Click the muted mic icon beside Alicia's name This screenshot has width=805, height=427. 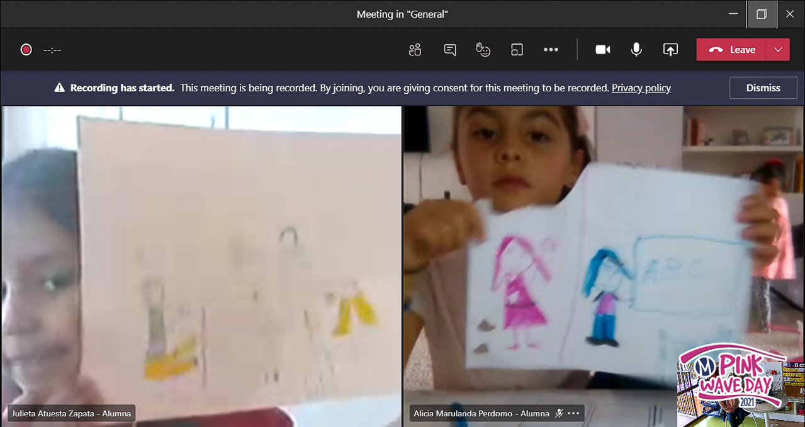559,414
